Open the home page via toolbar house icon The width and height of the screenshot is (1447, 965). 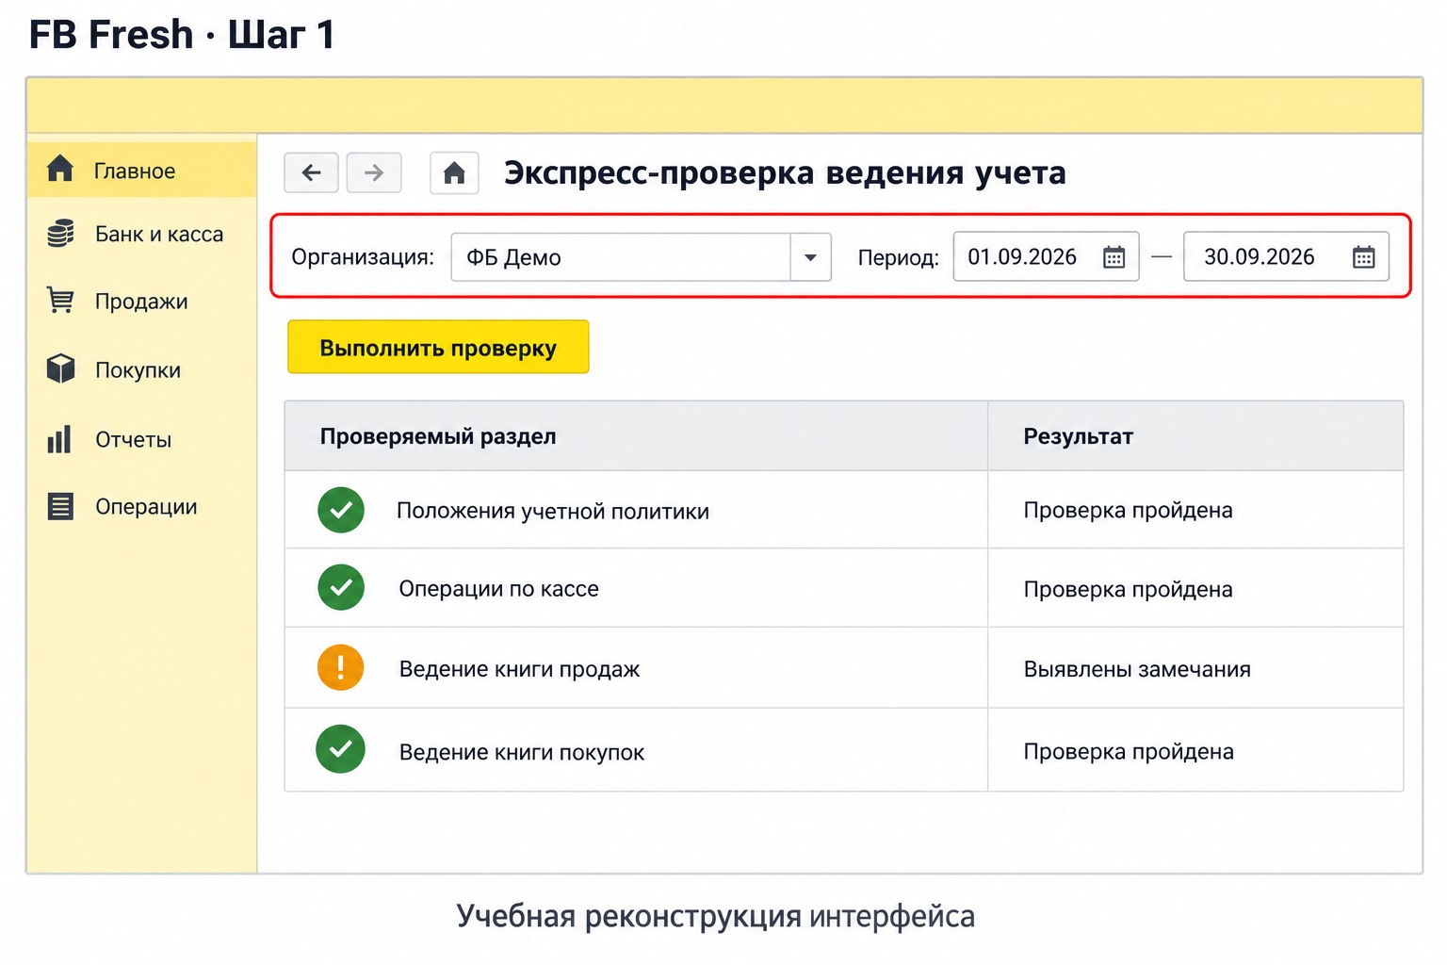click(454, 172)
